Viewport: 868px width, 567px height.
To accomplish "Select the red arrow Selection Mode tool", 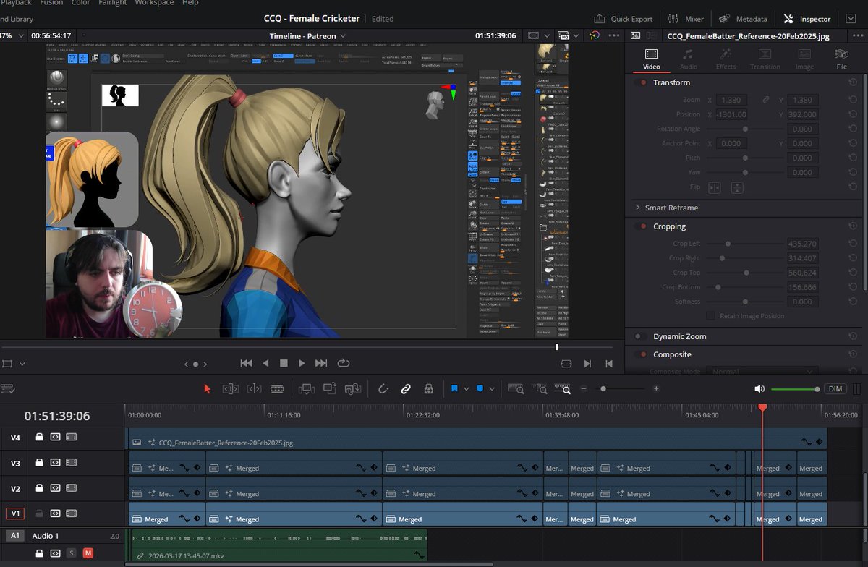I will pos(208,389).
